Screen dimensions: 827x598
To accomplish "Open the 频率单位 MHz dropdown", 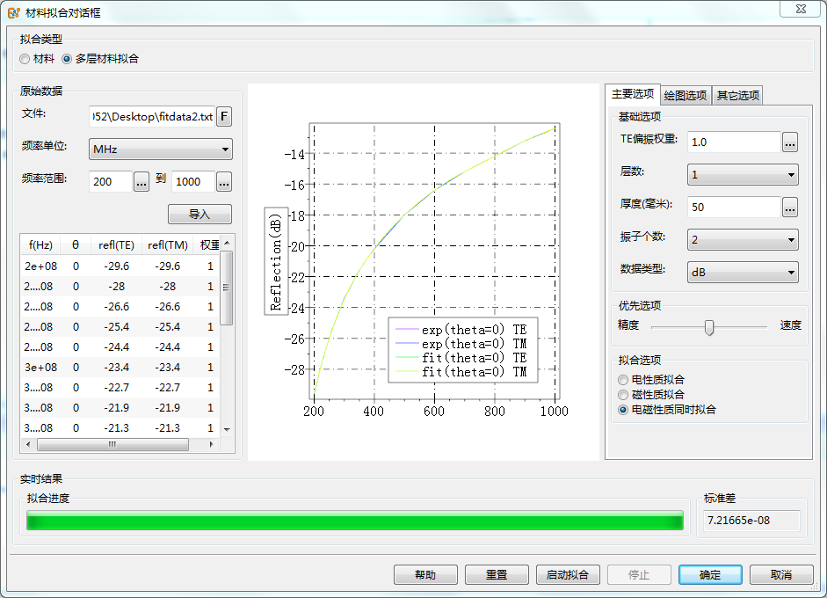I will [x=161, y=149].
